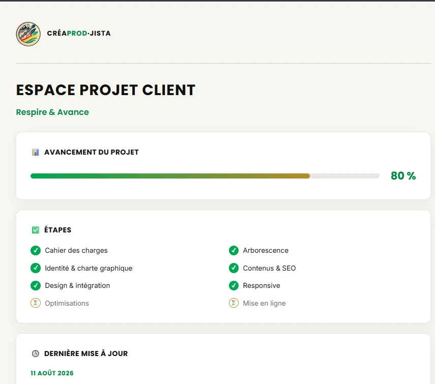Click the Identité & charte graphique label

tap(89, 268)
